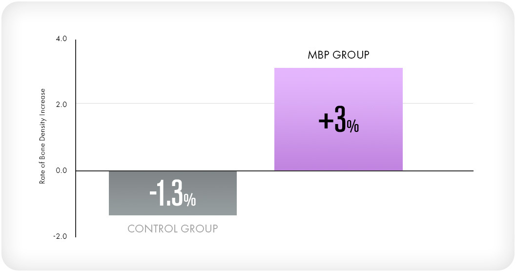This screenshot has width=516, height=272.
Task: Click the 4.0 y-axis tick label
Action: coord(62,39)
